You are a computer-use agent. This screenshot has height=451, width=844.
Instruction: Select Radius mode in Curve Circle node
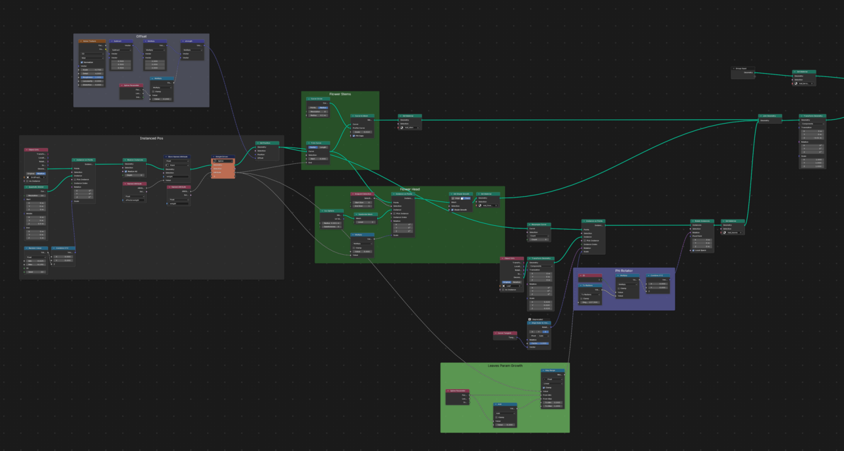pyautogui.click(x=323, y=107)
